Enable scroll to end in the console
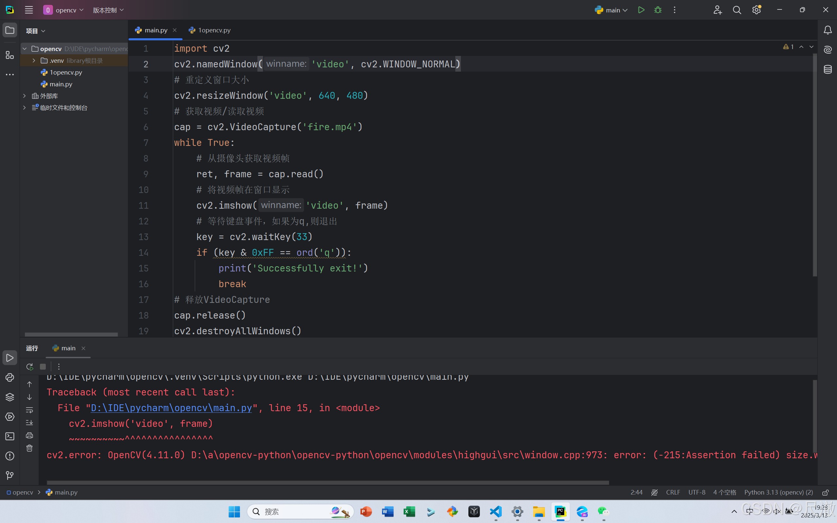Image resolution: width=837 pixels, height=523 pixels. point(29,422)
